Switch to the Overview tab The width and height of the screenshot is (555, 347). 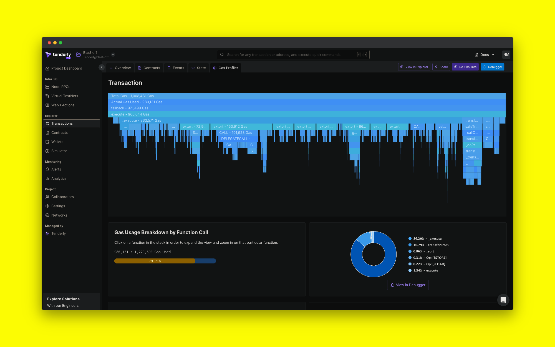coord(120,68)
